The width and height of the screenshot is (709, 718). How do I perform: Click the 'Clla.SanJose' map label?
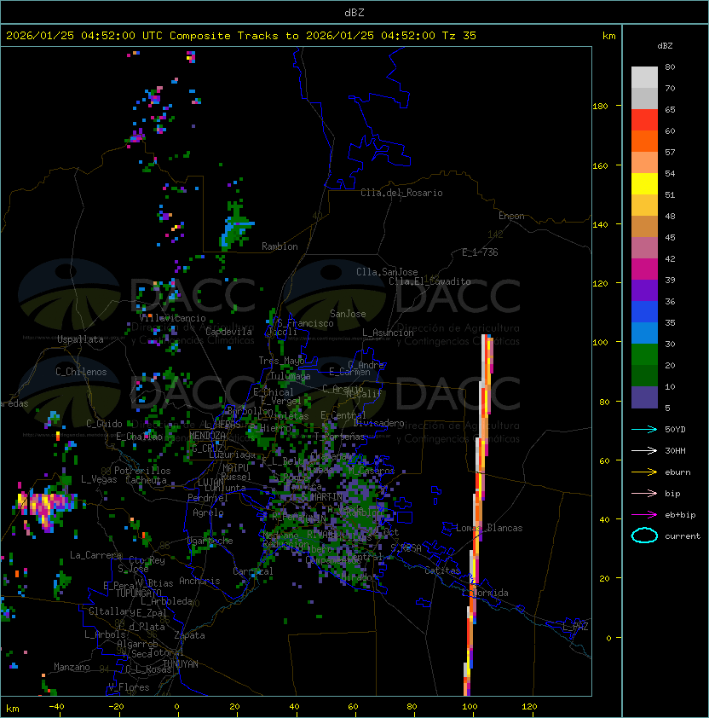(387, 272)
